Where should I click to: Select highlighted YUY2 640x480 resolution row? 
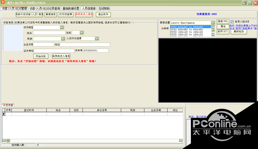191,27
